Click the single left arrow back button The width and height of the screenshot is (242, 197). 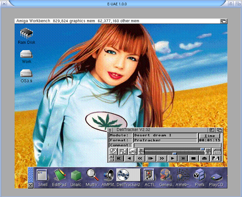click(x=129, y=158)
